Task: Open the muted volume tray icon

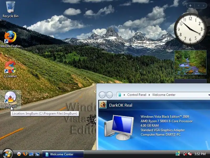Action: pos(190,154)
